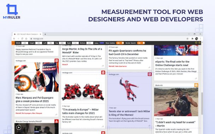Bookmark the page with the star icon

click(187, 39)
